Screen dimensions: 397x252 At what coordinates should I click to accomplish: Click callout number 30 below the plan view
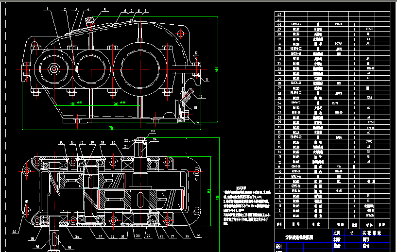pyautogui.click(x=138, y=235)
